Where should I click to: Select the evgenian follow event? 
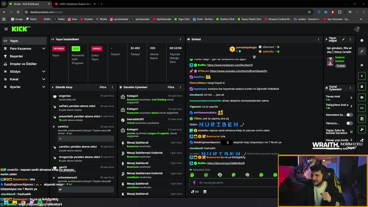tap(83, 97)
